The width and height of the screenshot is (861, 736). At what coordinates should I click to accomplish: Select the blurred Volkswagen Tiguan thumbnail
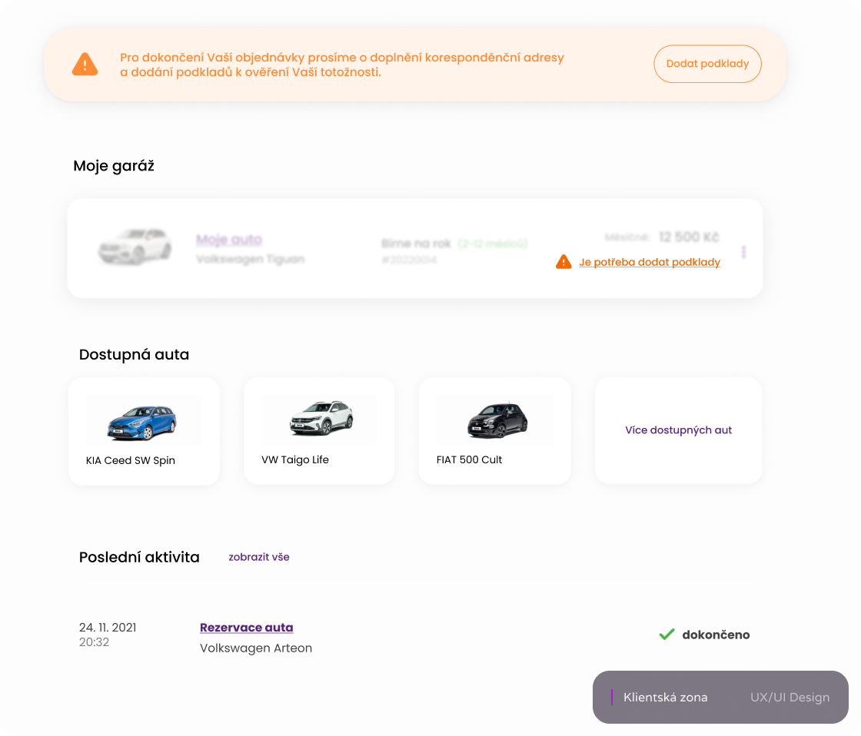click(135, 247)
